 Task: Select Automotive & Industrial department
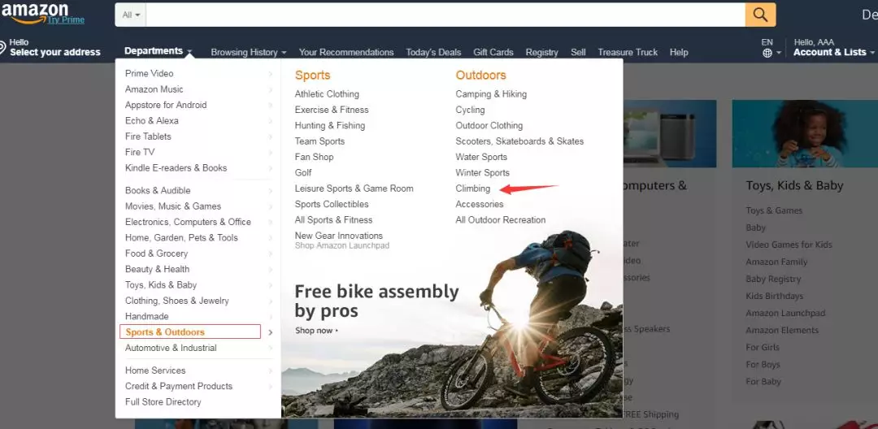click(x=171, y=347)
